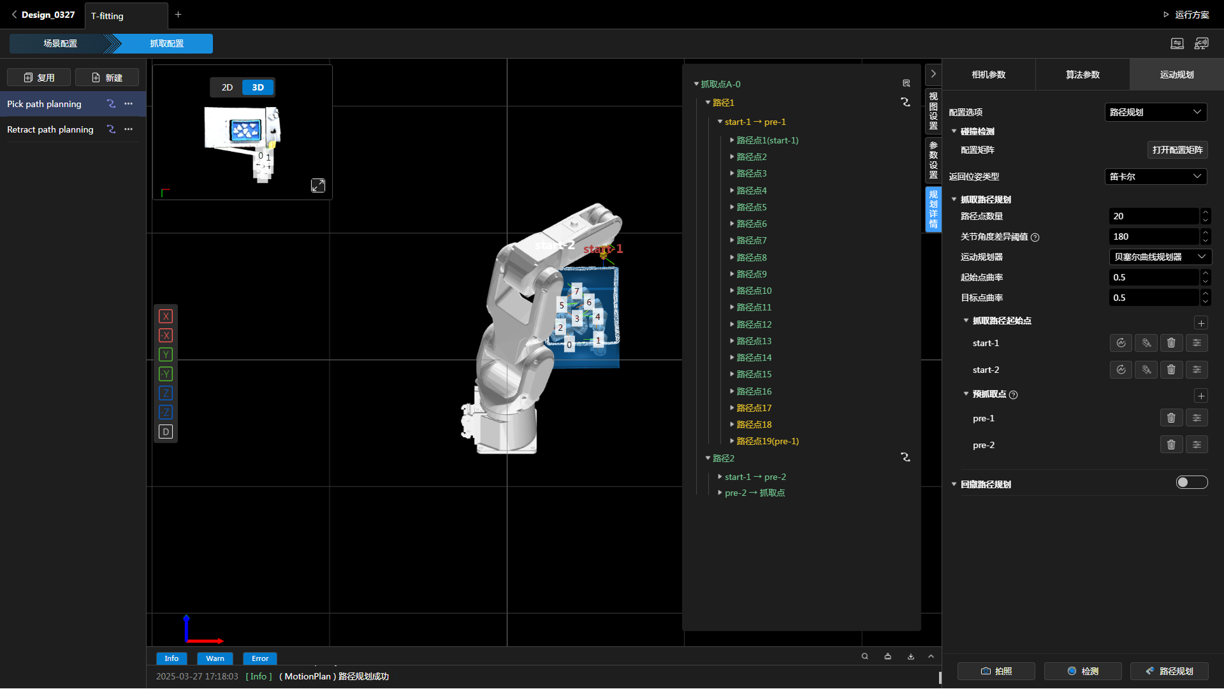Expand the 路径点5 tree node
The width and height of the screenshot is (1224, 689).
tap(732, 207)
